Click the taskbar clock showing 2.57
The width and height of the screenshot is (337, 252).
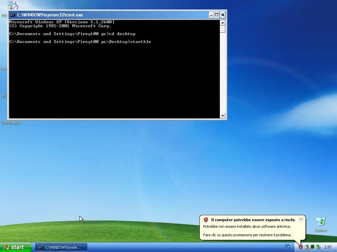328,247
